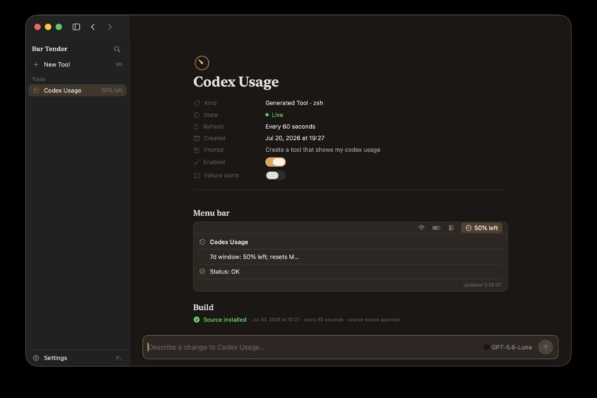This screenshot has width=597, height=398.
Task: Click the green check beside Status: OK
Action: point(202,271)
